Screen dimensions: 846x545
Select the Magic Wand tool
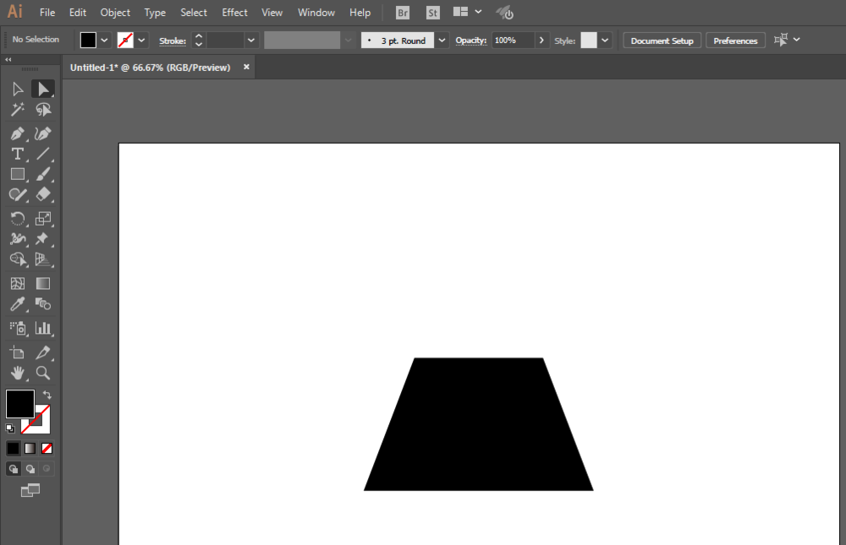(x=17, y=110)
